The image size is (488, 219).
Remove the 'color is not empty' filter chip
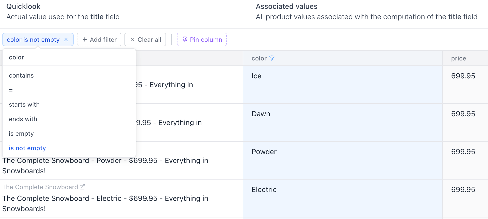(x=66, y=39)
